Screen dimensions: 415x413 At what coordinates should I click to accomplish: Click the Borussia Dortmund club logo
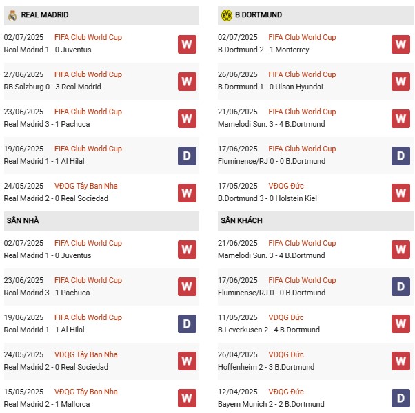[x=226, y=15]
